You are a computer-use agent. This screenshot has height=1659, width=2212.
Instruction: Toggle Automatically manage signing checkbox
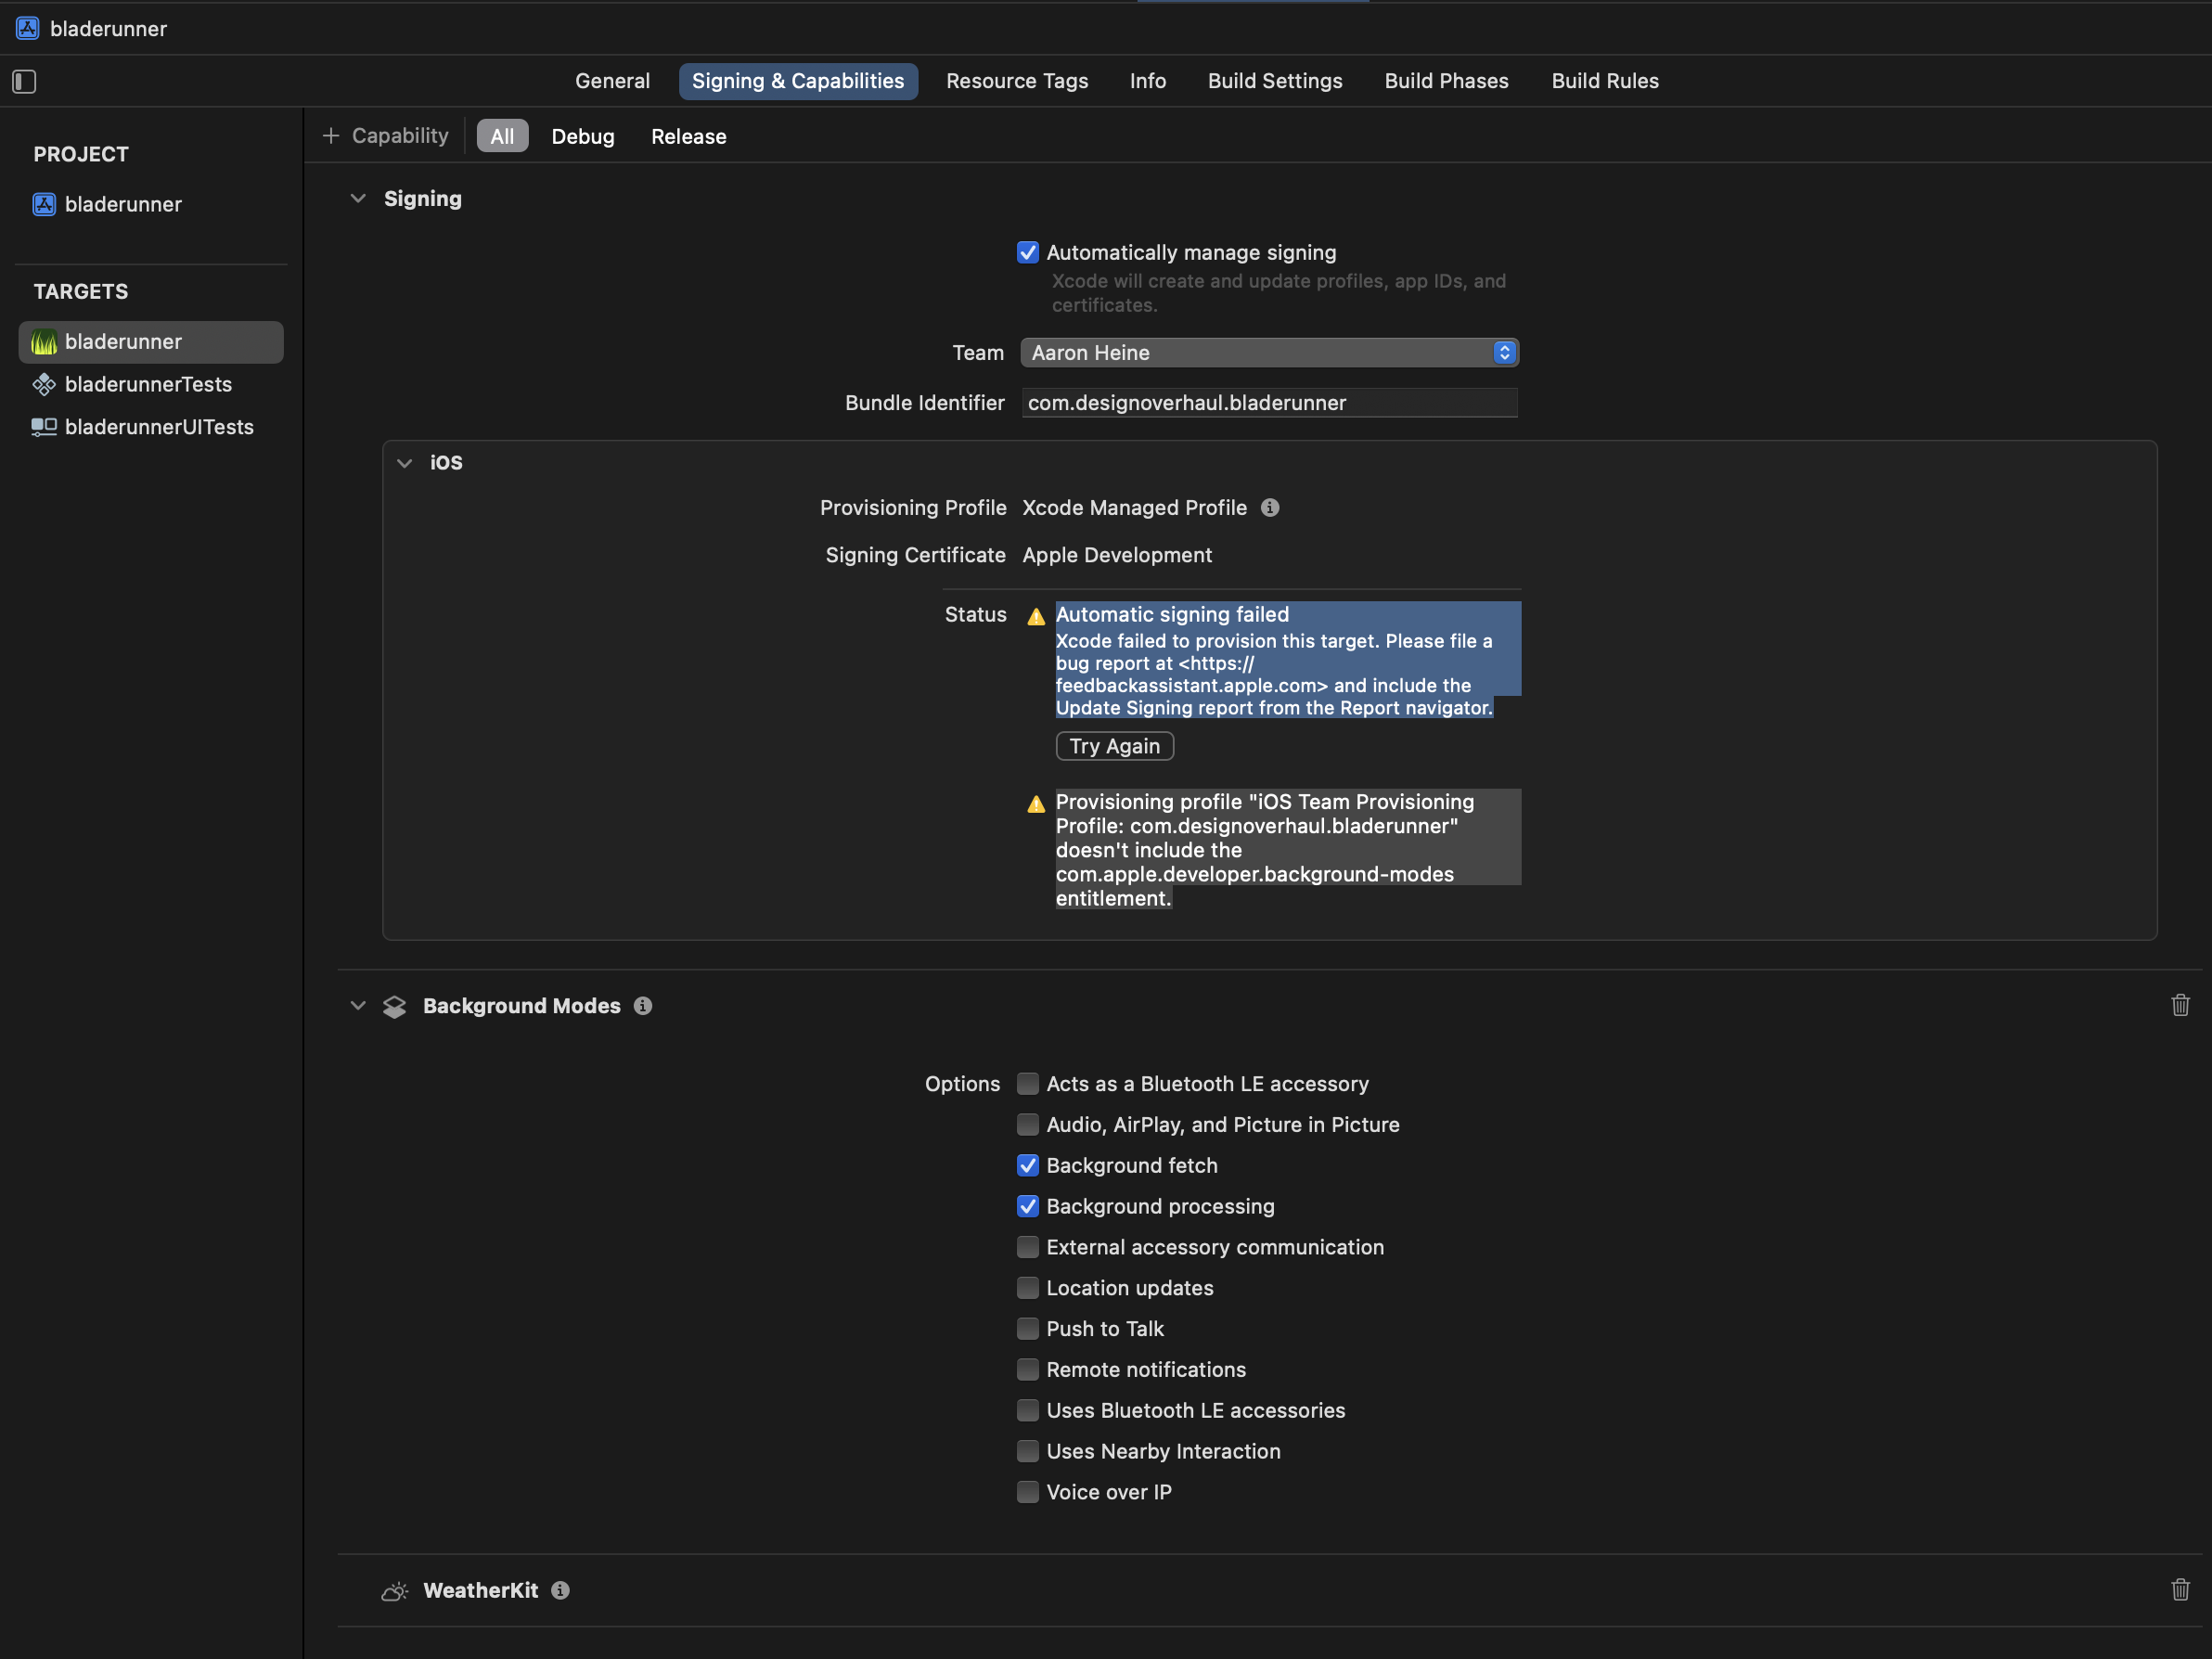1028,252
